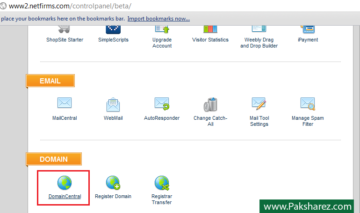This screenshot has height=213, width=360.
Task: Click the Registrar Transfer label
Action: 162,199
